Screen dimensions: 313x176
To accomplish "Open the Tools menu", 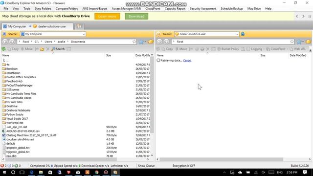I will [x=27, y=9].
